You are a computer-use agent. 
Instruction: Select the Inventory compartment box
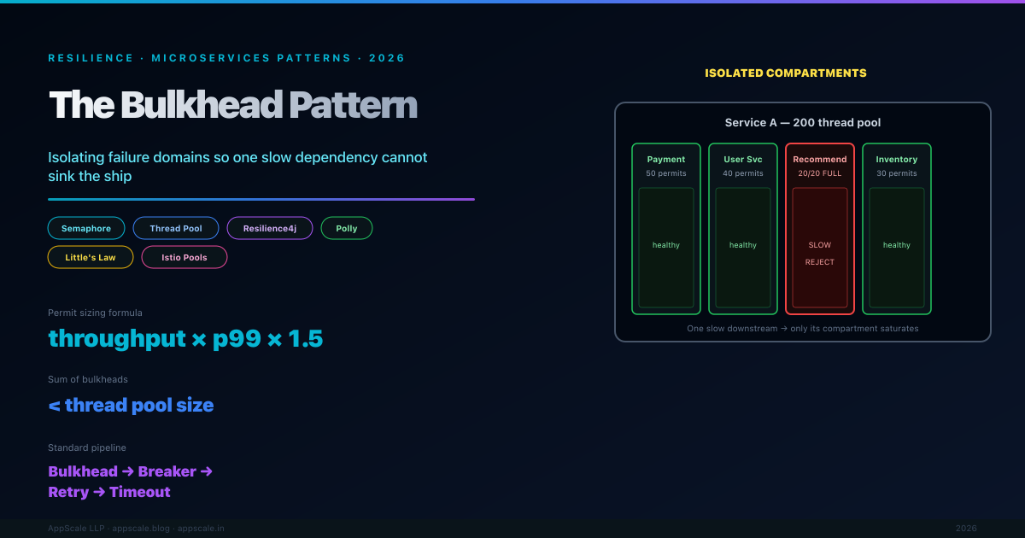pos(897,229)
